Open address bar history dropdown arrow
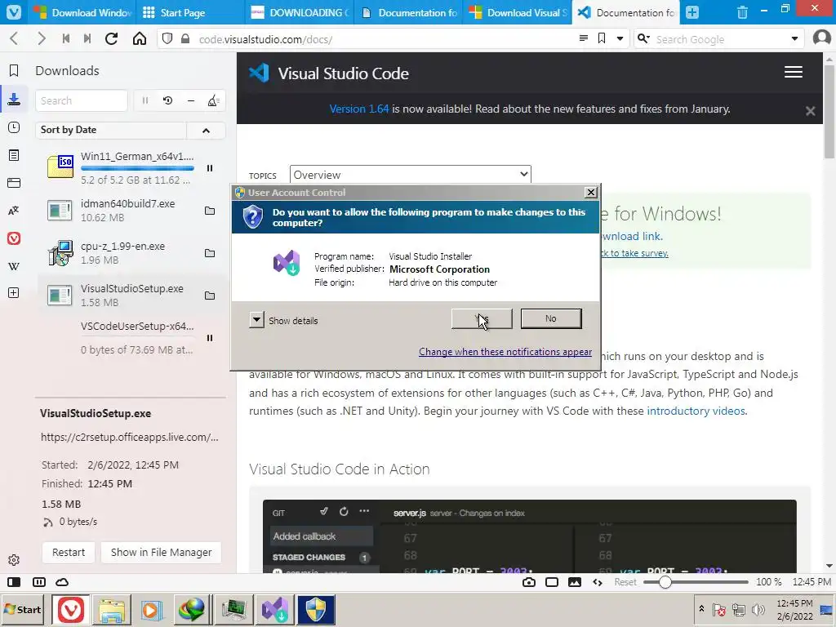Image resolution: width=836 pixels, height=627 pixels. click(x=620, y=38)
